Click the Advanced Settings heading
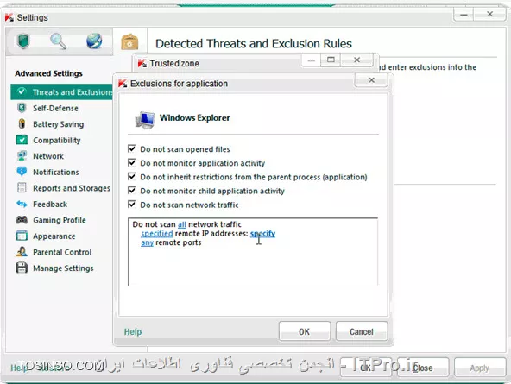Viewport: 511px width, 384px height. 48,73
